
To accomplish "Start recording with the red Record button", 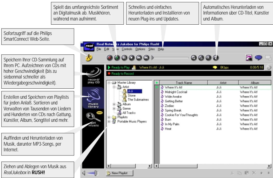I will pos(110,58).
